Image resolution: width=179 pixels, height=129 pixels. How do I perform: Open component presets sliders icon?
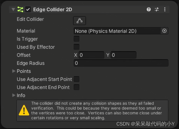pyautogui.click(x=157, y=9)
